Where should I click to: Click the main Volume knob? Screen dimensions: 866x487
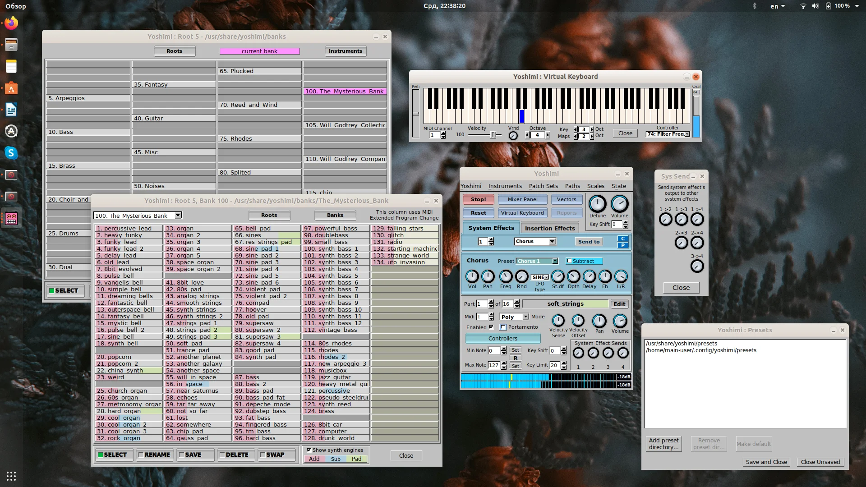point(619,204)
